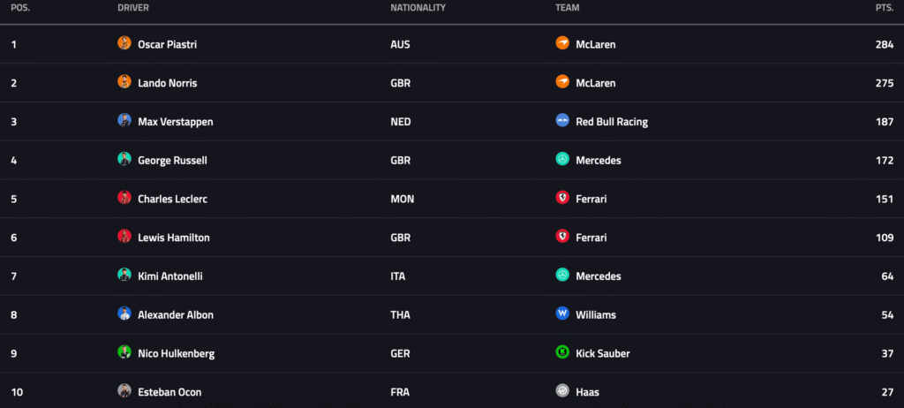Click Nico Hulkenberg's driver avatar icon
This screenshot has width=904, height=408.
(124, 353)
